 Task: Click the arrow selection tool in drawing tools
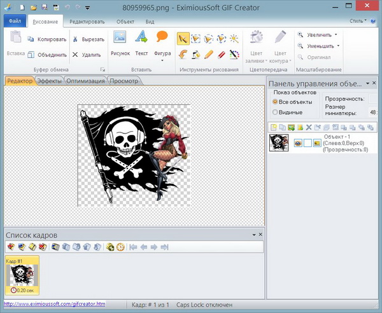point(182,39)
